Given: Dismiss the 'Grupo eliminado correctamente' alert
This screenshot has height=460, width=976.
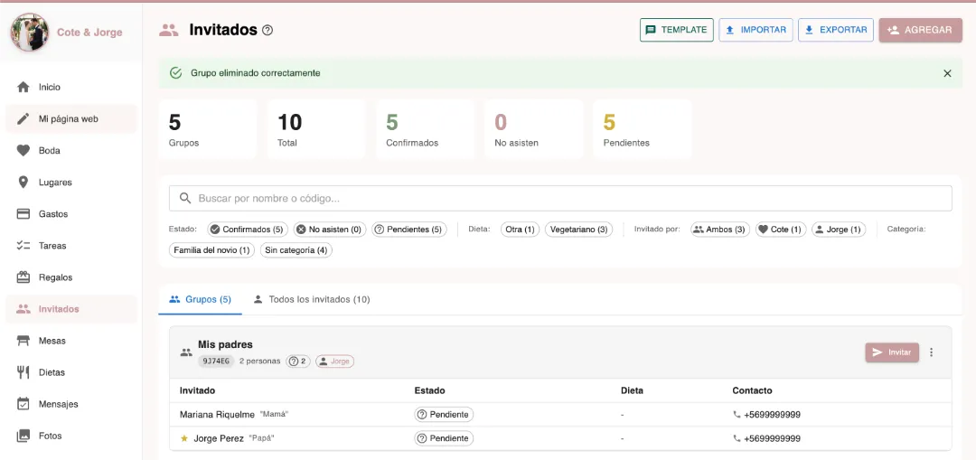Looking at the screenshot, I should click(947, 73).
